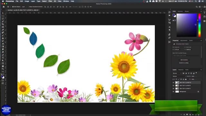Toggle layer filtering switch in Layers panel
Viewport: 206px width, 116px height.
196,73
